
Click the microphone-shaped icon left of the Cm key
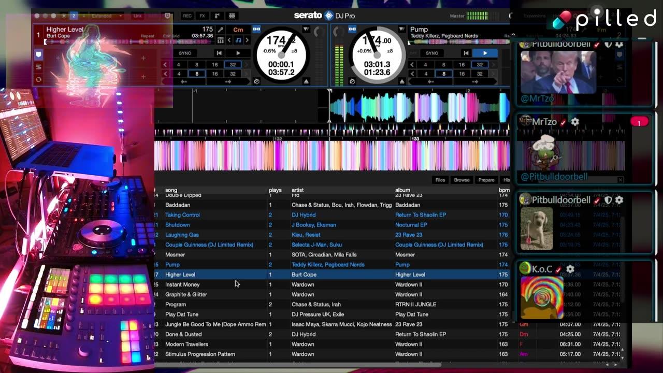point(221,30)
